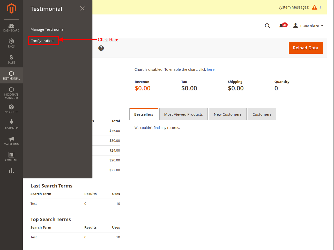Click the search magnifier icon

(268, 26)
